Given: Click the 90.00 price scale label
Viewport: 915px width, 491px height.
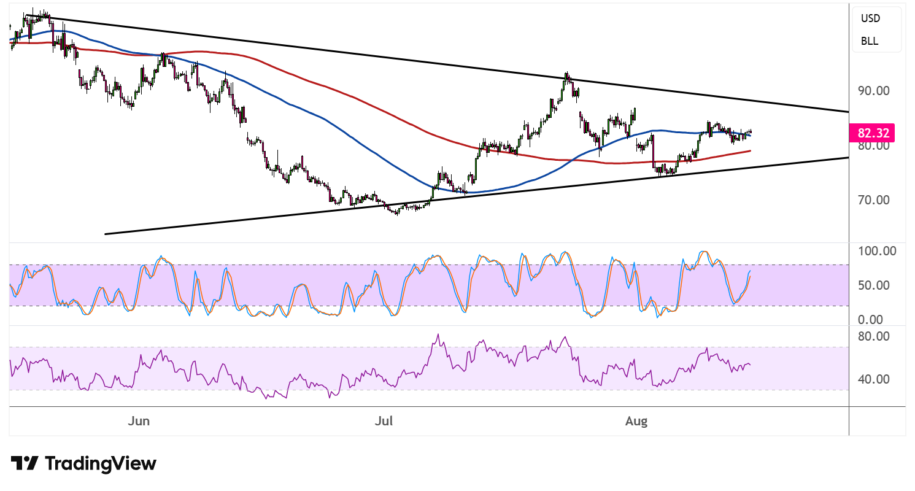Looking at the screenshot, I should pyautogui.click(x=874, y=91).
